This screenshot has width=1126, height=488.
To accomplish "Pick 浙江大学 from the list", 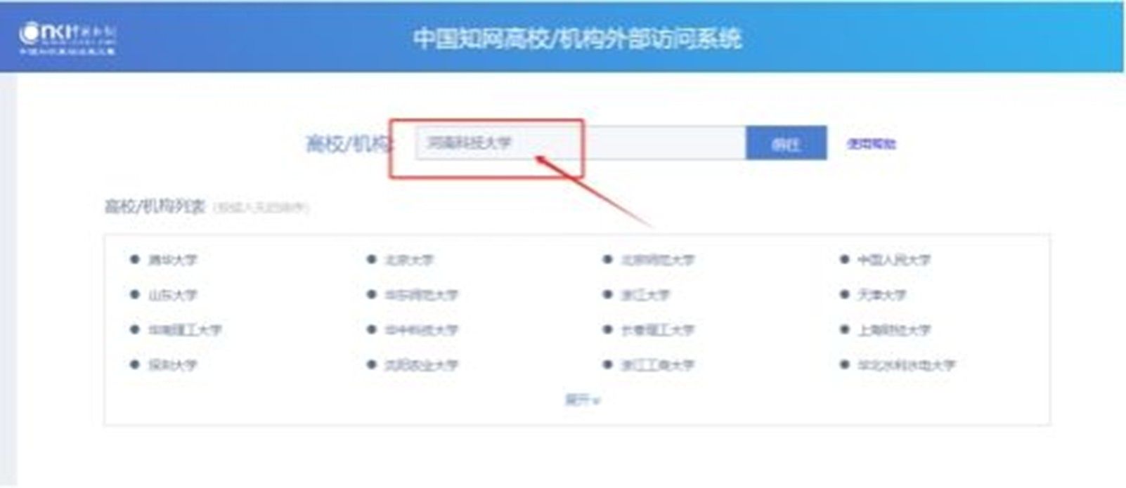I will (x=645, y=295).
